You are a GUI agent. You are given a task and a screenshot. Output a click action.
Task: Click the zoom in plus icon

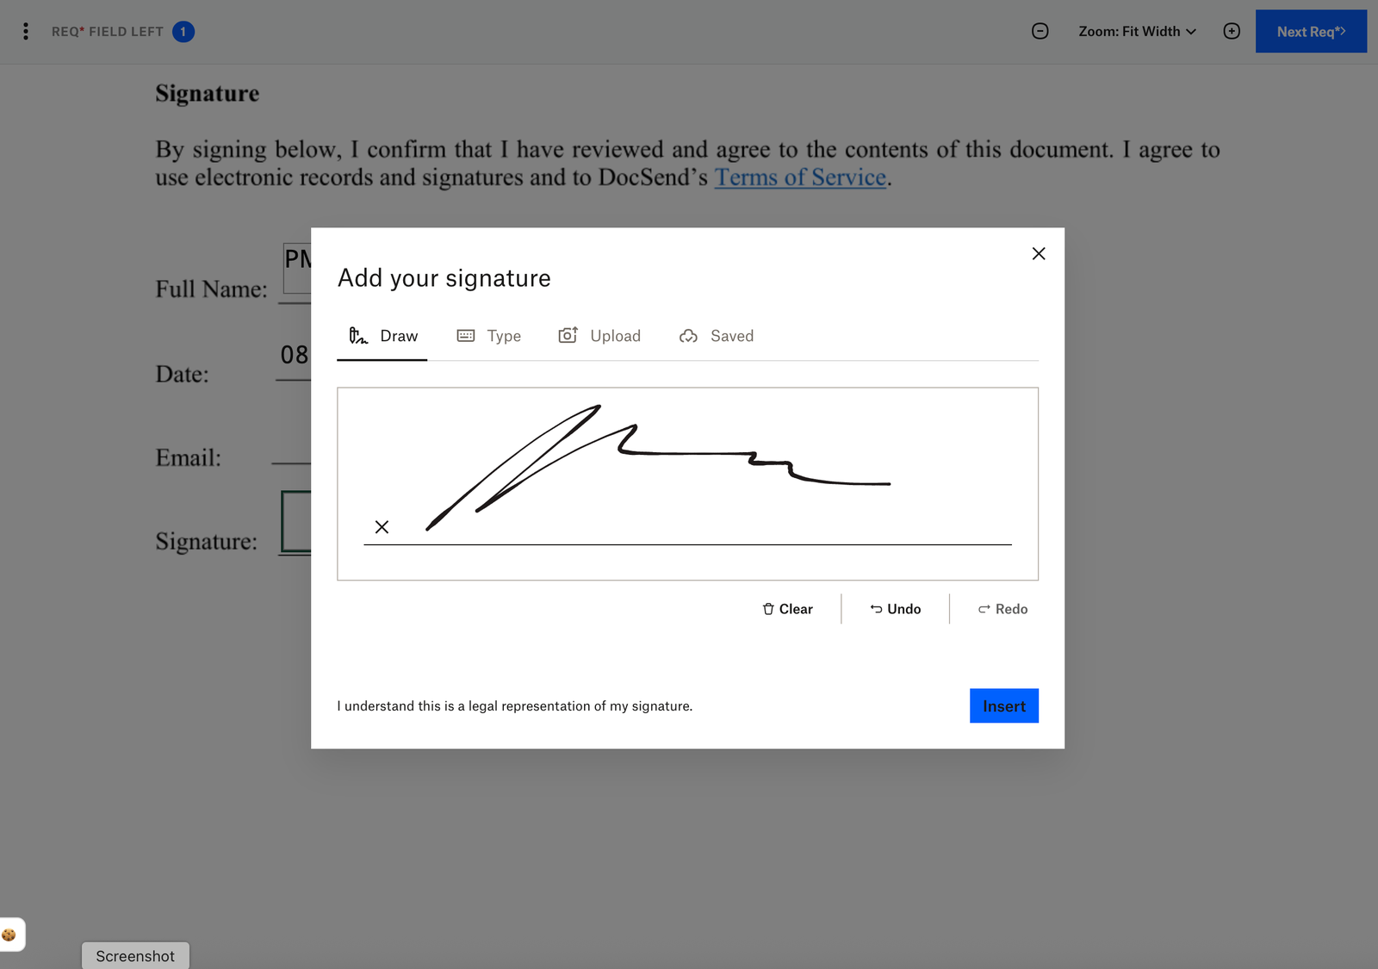1232,31
